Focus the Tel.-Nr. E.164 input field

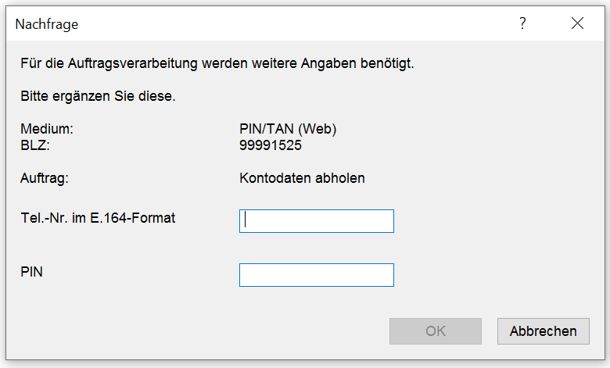coord(316,221)
